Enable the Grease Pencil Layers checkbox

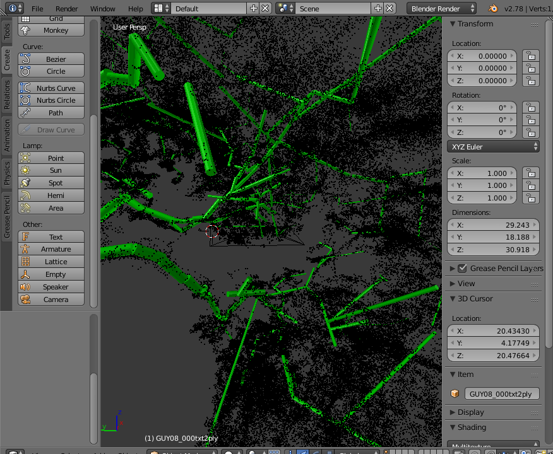[x=462, y=269]
